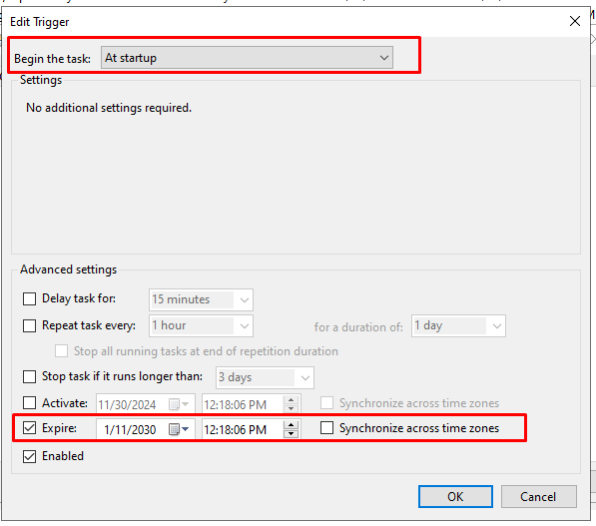Click the OK button
The image size is (596, 526).
coord(455,496)
